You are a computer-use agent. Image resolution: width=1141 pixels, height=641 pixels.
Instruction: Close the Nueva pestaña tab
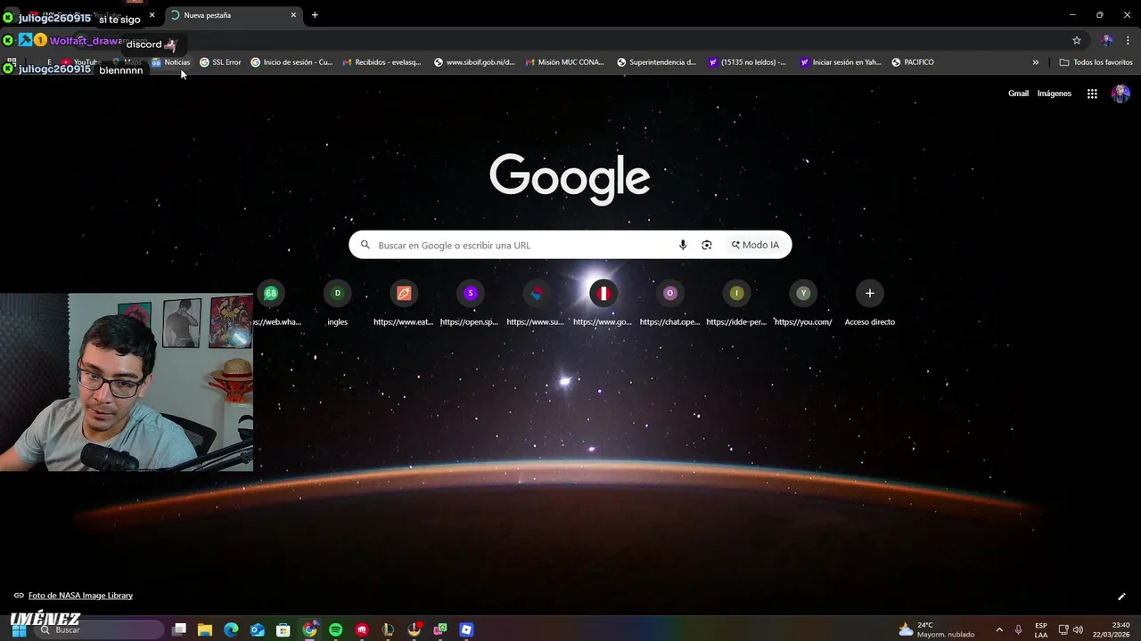pos(293,15)
